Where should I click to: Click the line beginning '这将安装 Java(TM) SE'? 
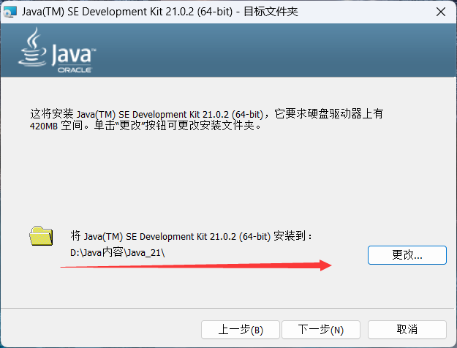click(x=207, y=113)
